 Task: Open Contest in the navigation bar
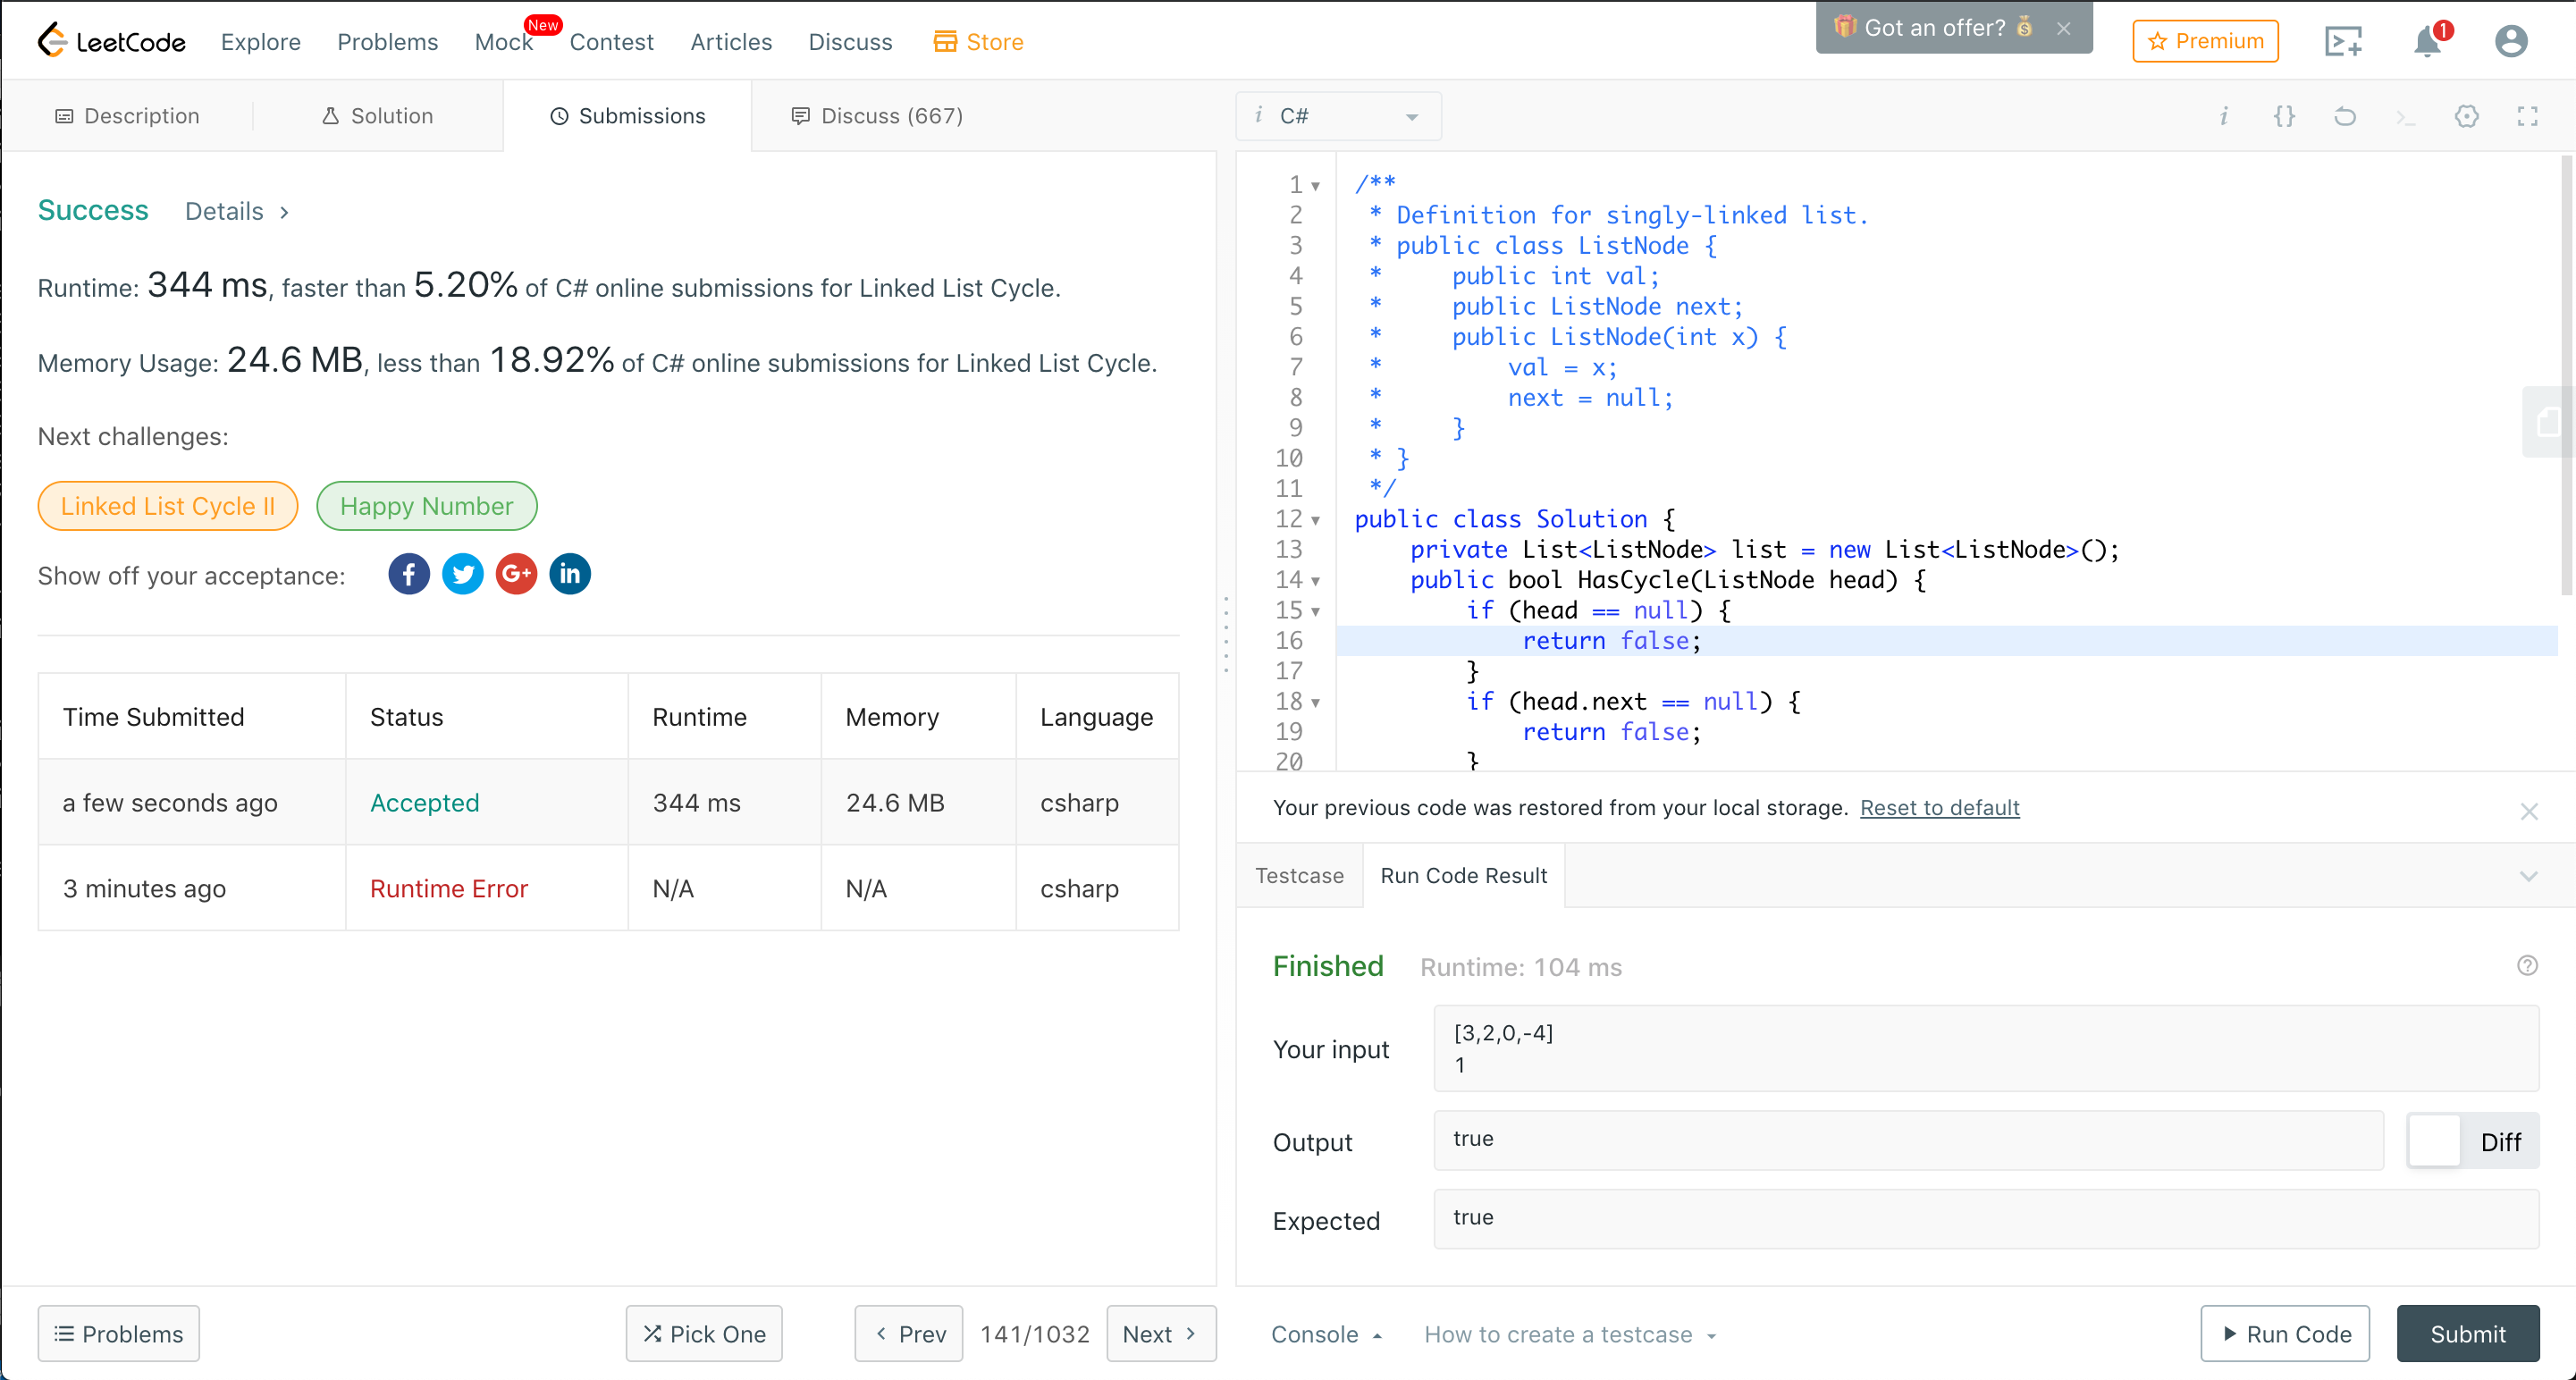pos(611,41)
